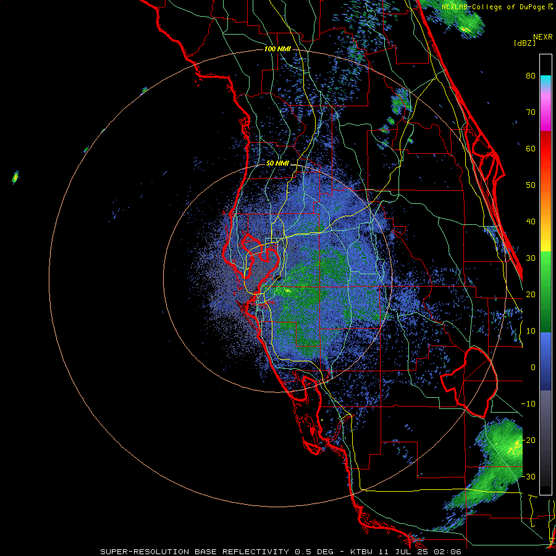Viewport: 556px width, 556px height.
Task: Select the -30 value on the dBZ scale
Action: tap(528, 476)
